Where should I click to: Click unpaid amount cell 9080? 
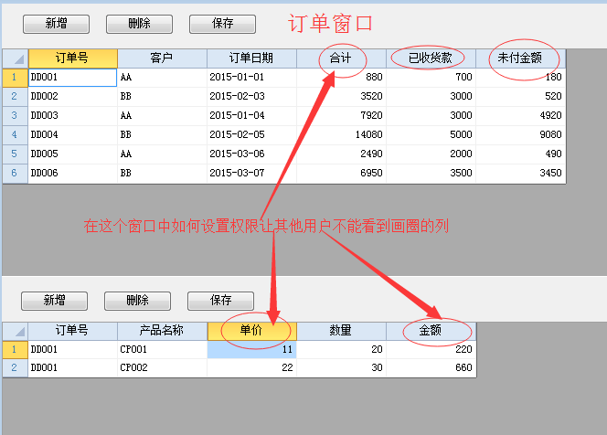(520, 134)
